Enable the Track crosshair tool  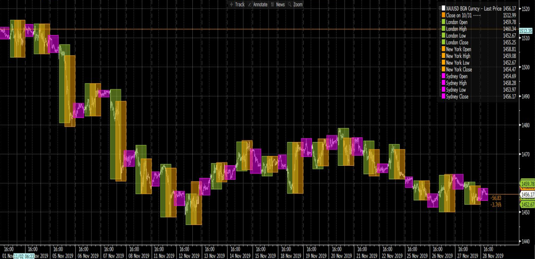237,4
